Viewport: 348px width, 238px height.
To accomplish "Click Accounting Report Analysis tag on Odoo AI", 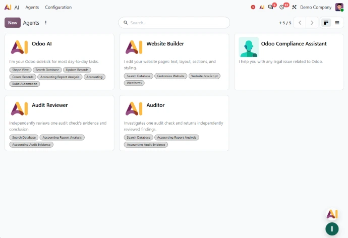I will point(60,77).
